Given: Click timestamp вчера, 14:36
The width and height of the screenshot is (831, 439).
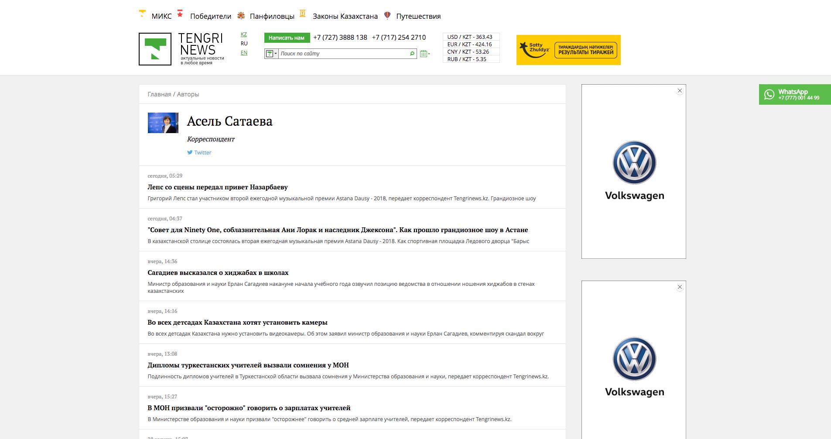Looking at the screenshot, I should (x=162, y=261).
